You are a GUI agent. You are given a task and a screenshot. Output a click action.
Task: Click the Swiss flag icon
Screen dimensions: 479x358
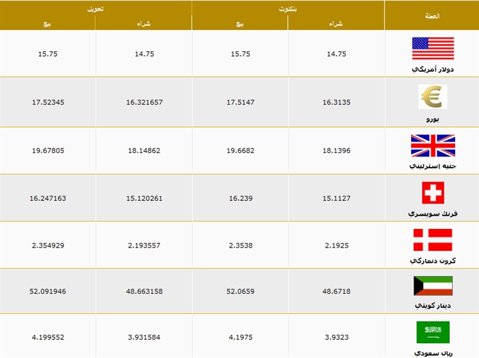pos(432,193)
